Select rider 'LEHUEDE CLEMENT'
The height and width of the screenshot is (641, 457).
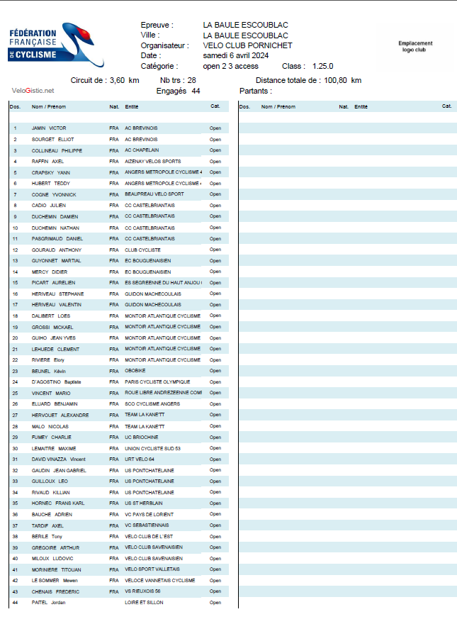point(55,349)
